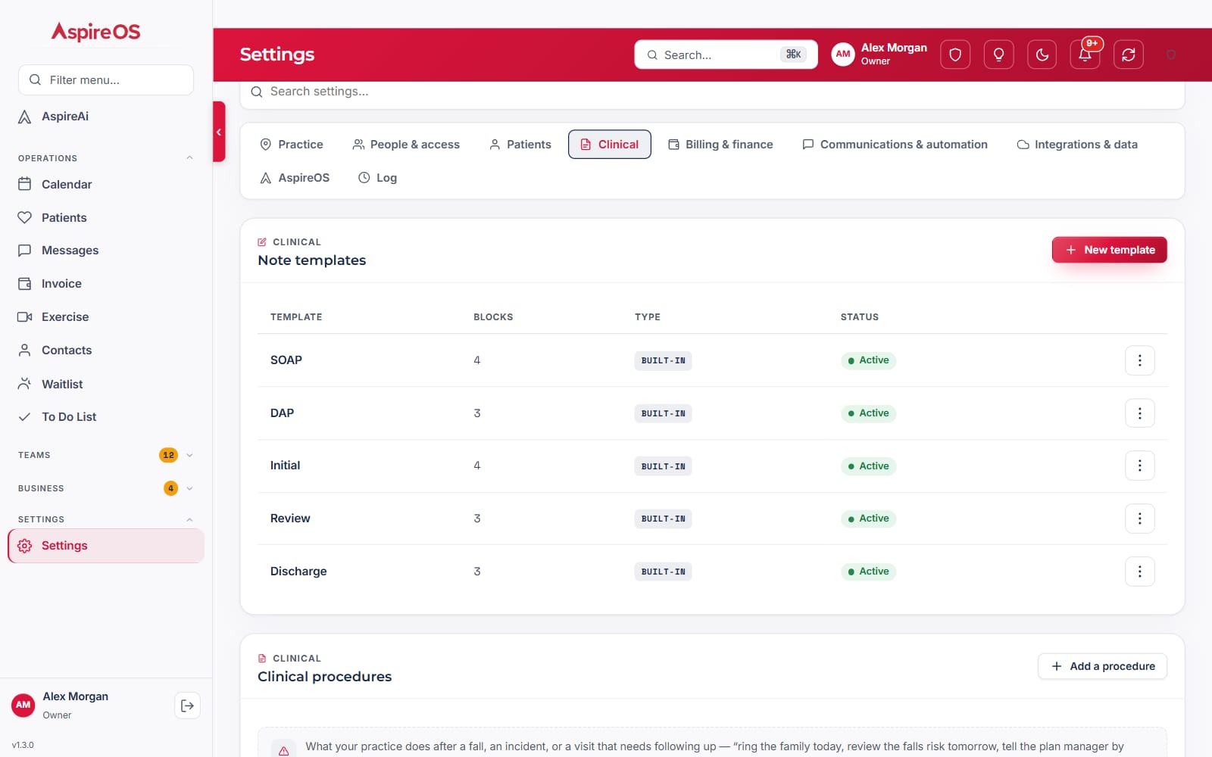Click the refresh sync icon
Image resolution: width=1212 pixels, height=757 pixels.
click(1129, 55)
